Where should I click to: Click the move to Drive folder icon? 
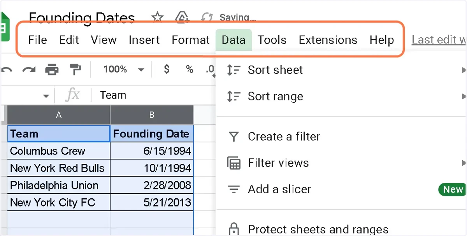pyautogui.click(x=182, y=17)
